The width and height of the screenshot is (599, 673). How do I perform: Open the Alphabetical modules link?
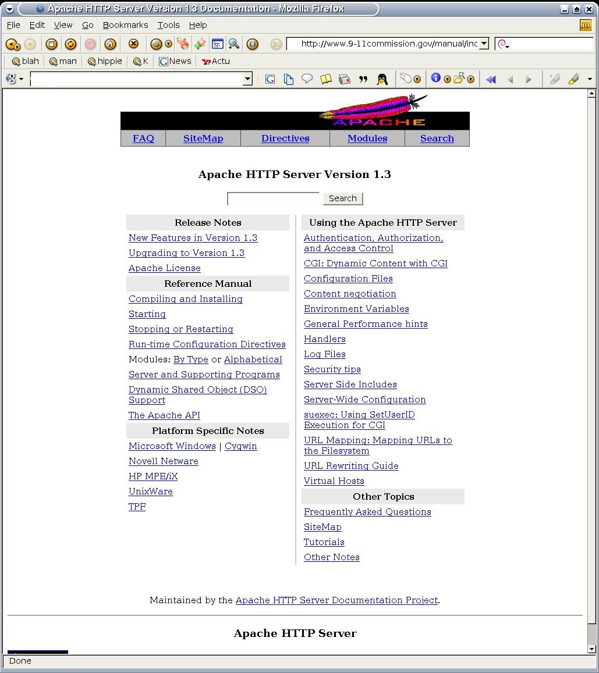pos(253,359)
